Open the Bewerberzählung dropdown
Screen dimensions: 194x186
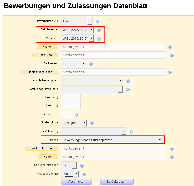[76, 21]
